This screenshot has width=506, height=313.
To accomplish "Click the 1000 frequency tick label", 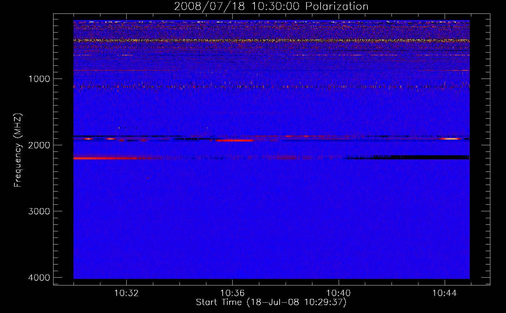I will (x=39, y=79).
